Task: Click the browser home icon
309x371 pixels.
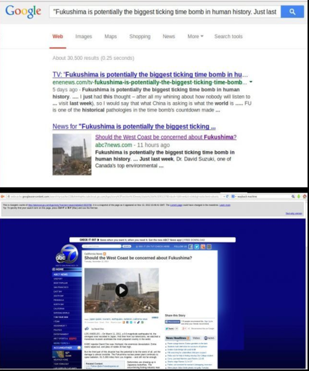Action: 305,197
